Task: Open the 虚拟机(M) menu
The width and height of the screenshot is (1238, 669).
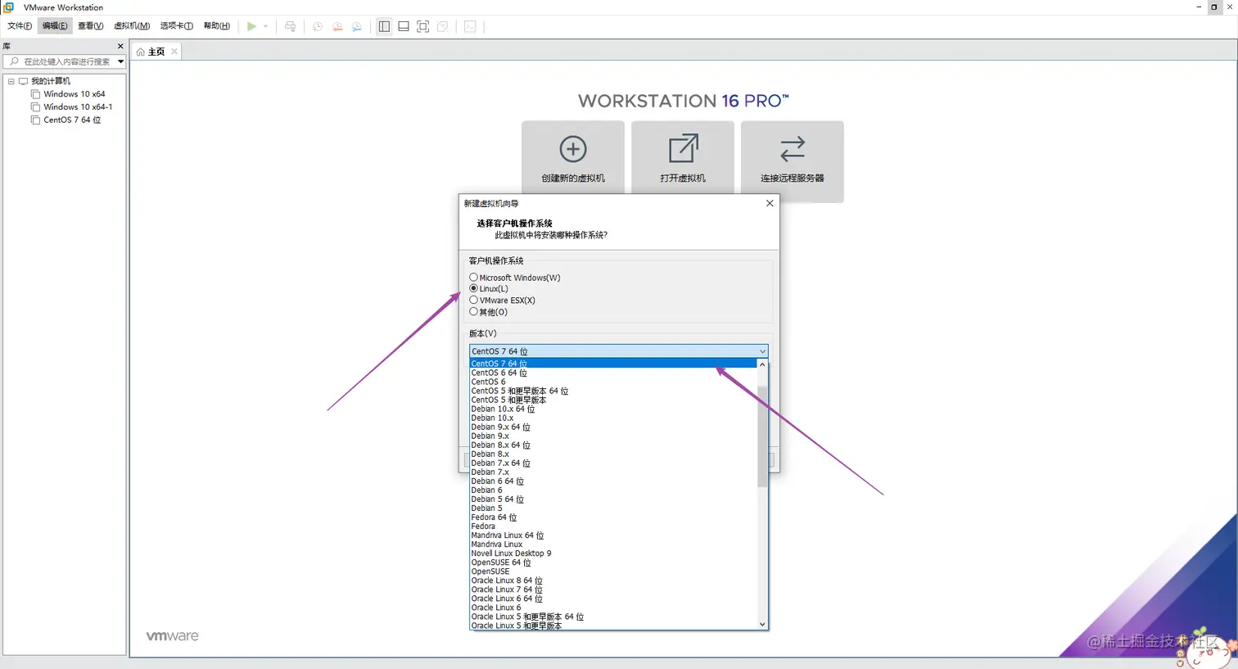Action: pyautogui.click(x=131, y=26)
